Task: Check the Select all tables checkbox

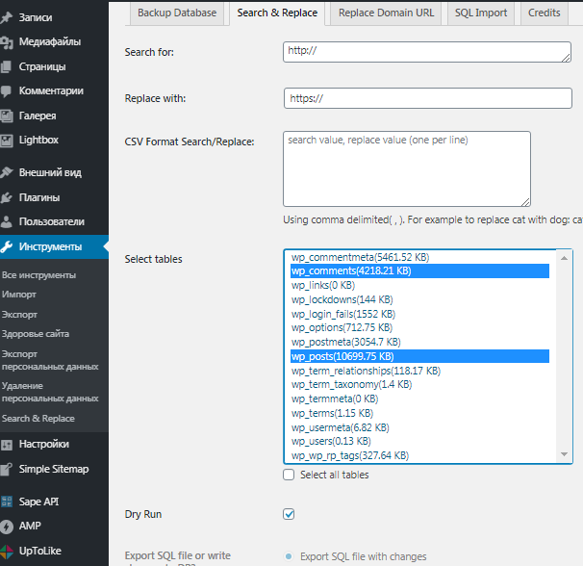Action: click(289, 475)
